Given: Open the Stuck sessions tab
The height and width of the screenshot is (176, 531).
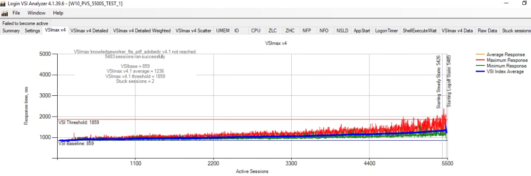Looking at the screenshot, I should coord(516,30).
